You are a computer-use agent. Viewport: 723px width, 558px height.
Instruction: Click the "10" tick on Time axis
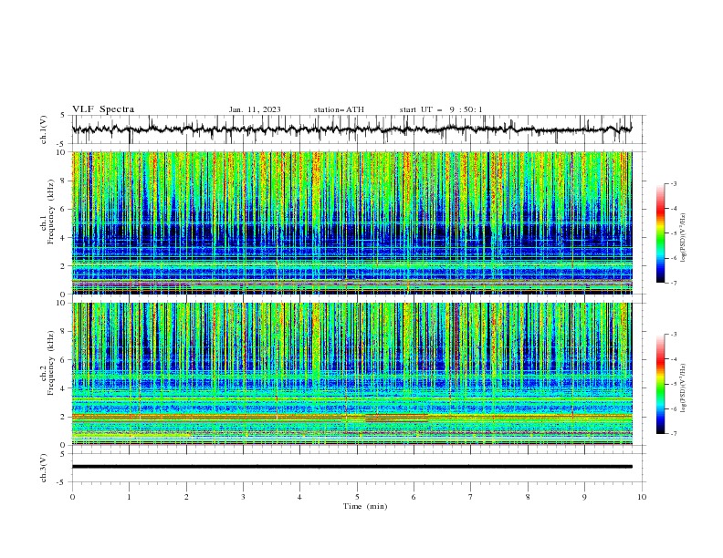coord(642,497)
